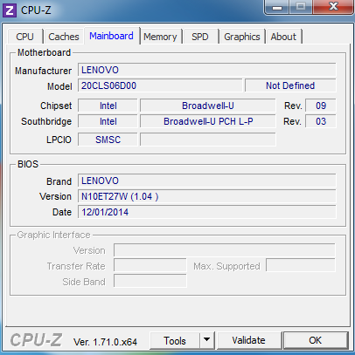Click the BIOS Version N10ET27W field
The width and height of the screenshot is (355, 355).
[x=207, y=196]
